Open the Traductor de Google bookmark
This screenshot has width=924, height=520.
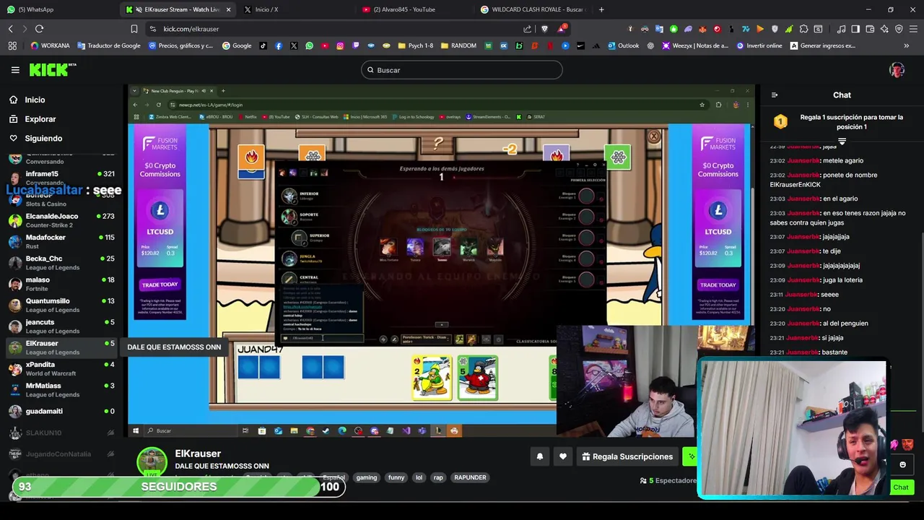click(108, 45)
